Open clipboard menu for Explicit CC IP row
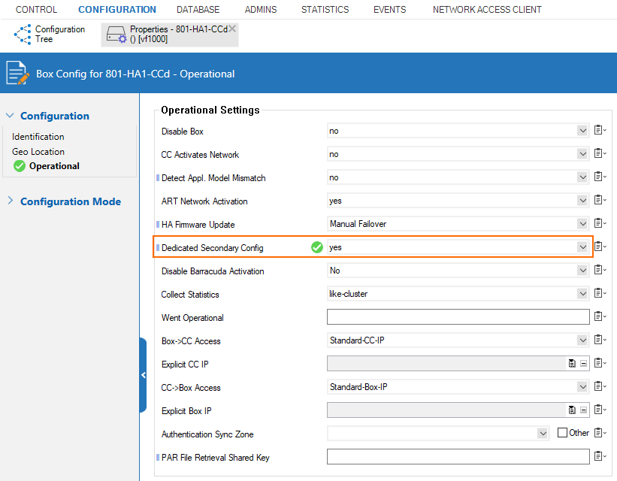The image size is (617, 481). (600, 362)
